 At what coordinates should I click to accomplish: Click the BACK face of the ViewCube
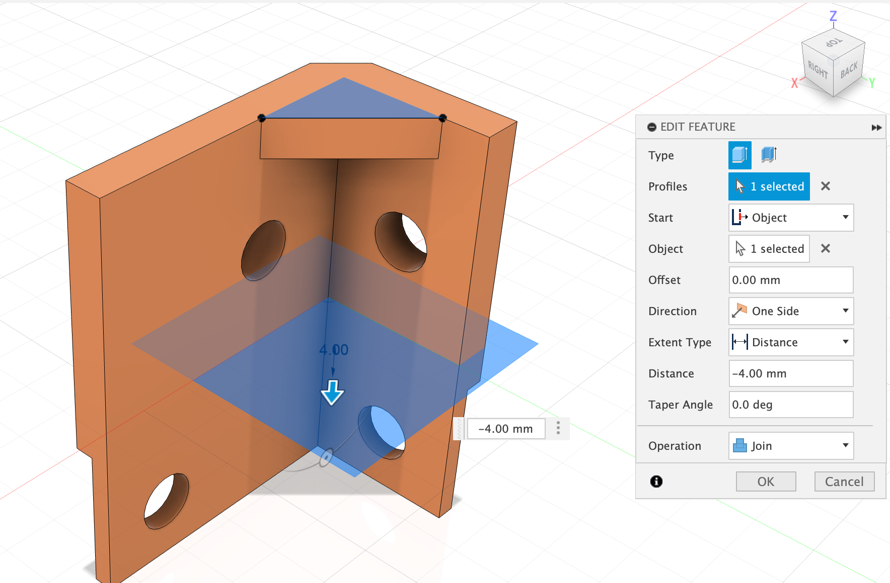(849, 70)
